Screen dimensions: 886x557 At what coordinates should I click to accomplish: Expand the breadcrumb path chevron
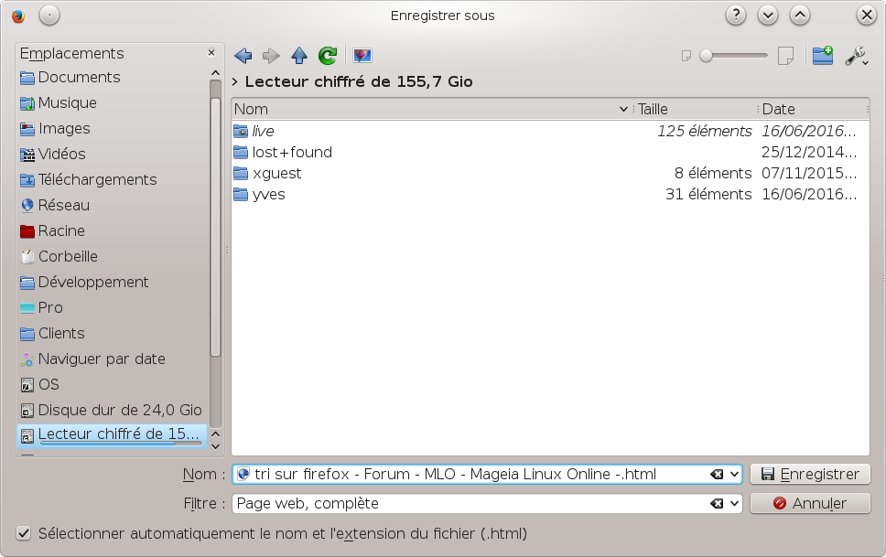click(236, 82)
